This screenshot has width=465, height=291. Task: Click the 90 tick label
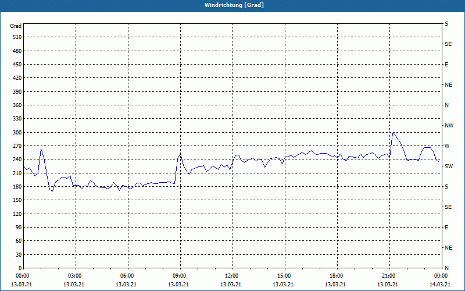19,228
